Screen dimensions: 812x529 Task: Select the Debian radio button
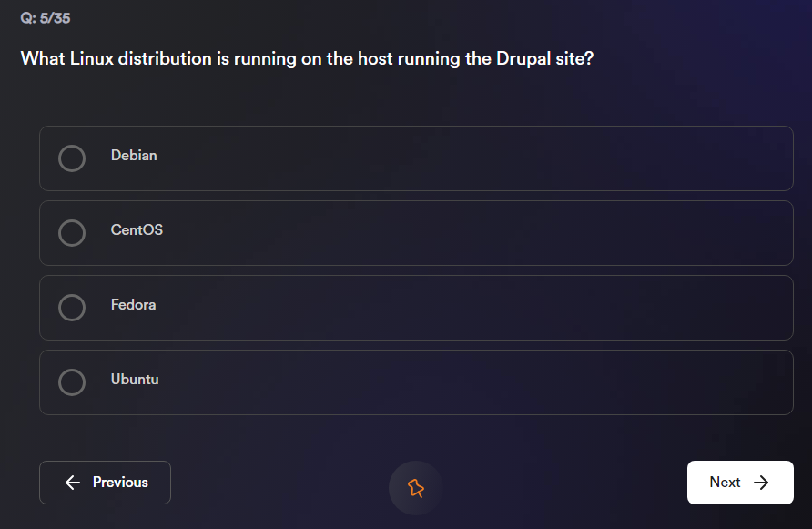pos(72,158)
